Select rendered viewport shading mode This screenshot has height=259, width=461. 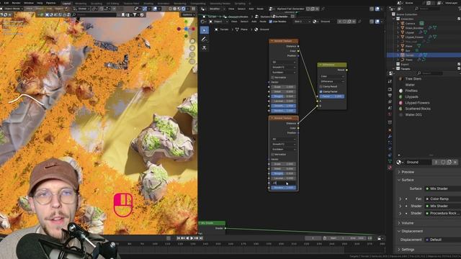click(x=184, y=9)
